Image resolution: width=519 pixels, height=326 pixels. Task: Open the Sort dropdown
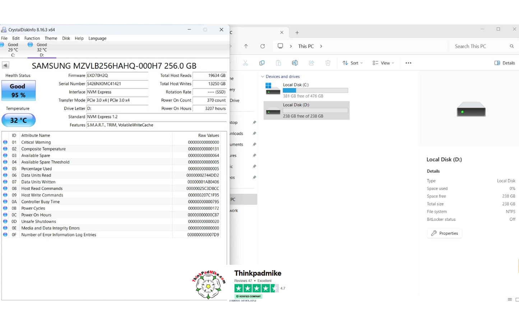(352, 63)
